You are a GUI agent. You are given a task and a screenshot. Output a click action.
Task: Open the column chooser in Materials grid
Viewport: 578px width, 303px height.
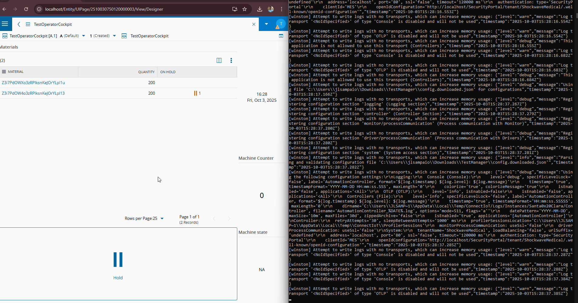point(219,60)
